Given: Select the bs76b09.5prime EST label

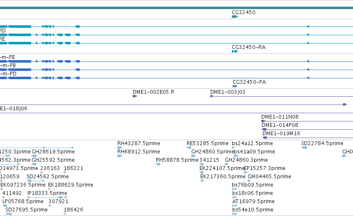Looking at the screenshot, I should pos(252,185).
